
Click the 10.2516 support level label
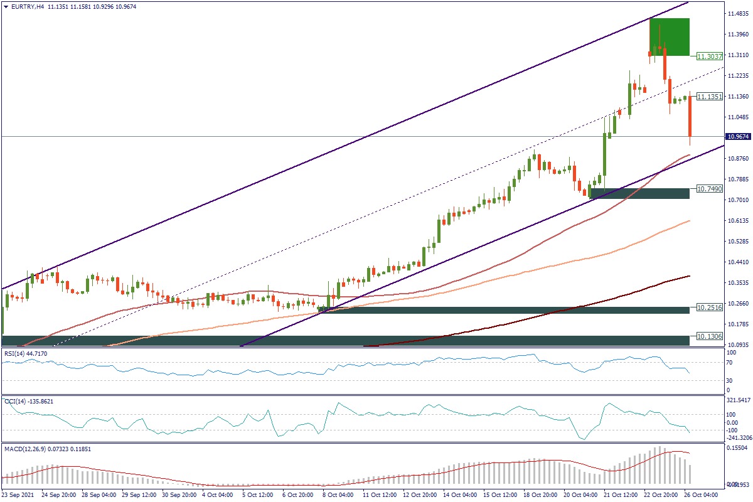pyautogui.click(x=710, y=308)
